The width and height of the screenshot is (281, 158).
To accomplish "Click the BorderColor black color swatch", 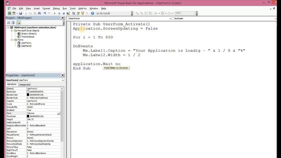I will (x=28, y=95).
